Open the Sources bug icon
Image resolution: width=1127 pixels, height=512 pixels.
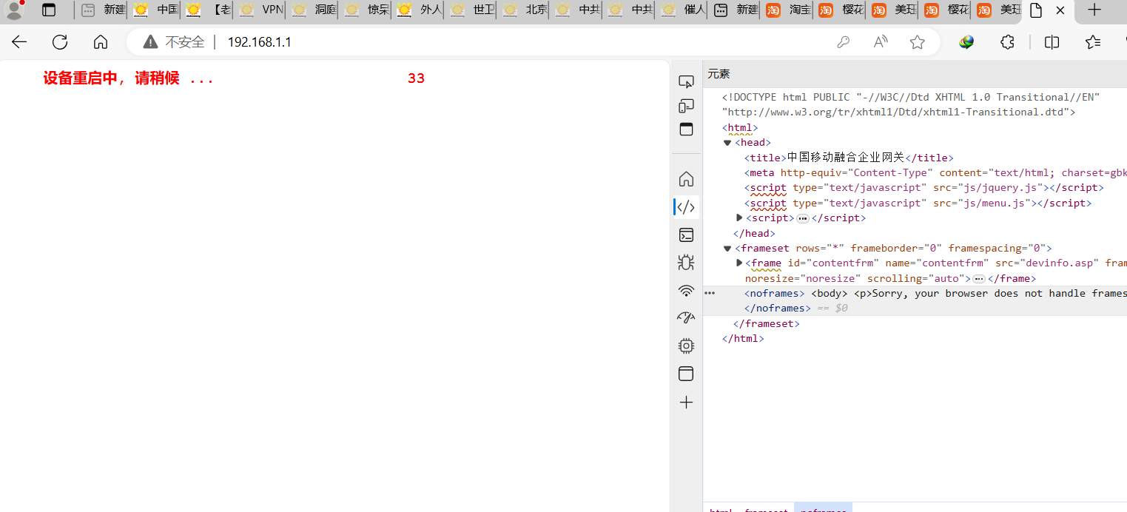pyautogui.click(x=686, y=263)
